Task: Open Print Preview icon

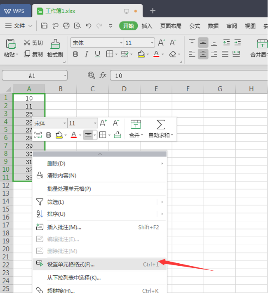Action: click(78, 26)
